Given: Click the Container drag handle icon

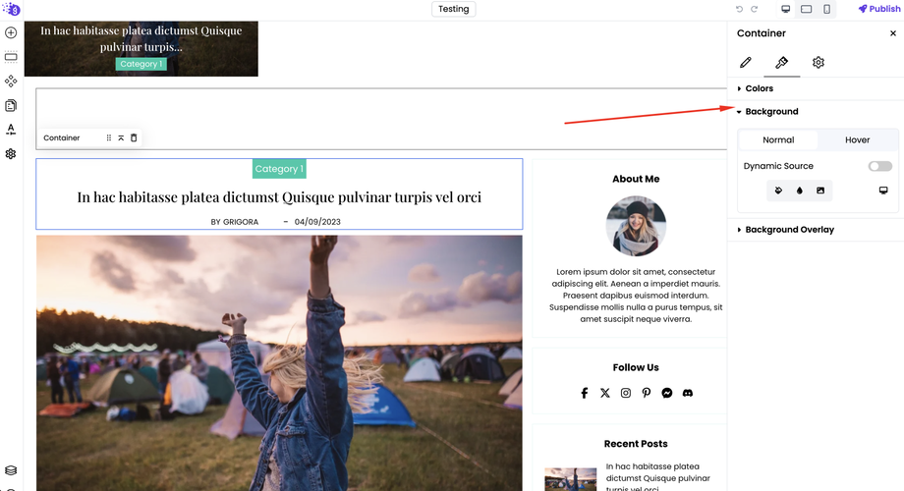Looking at the screenshot, I should [x=108, y=137].
